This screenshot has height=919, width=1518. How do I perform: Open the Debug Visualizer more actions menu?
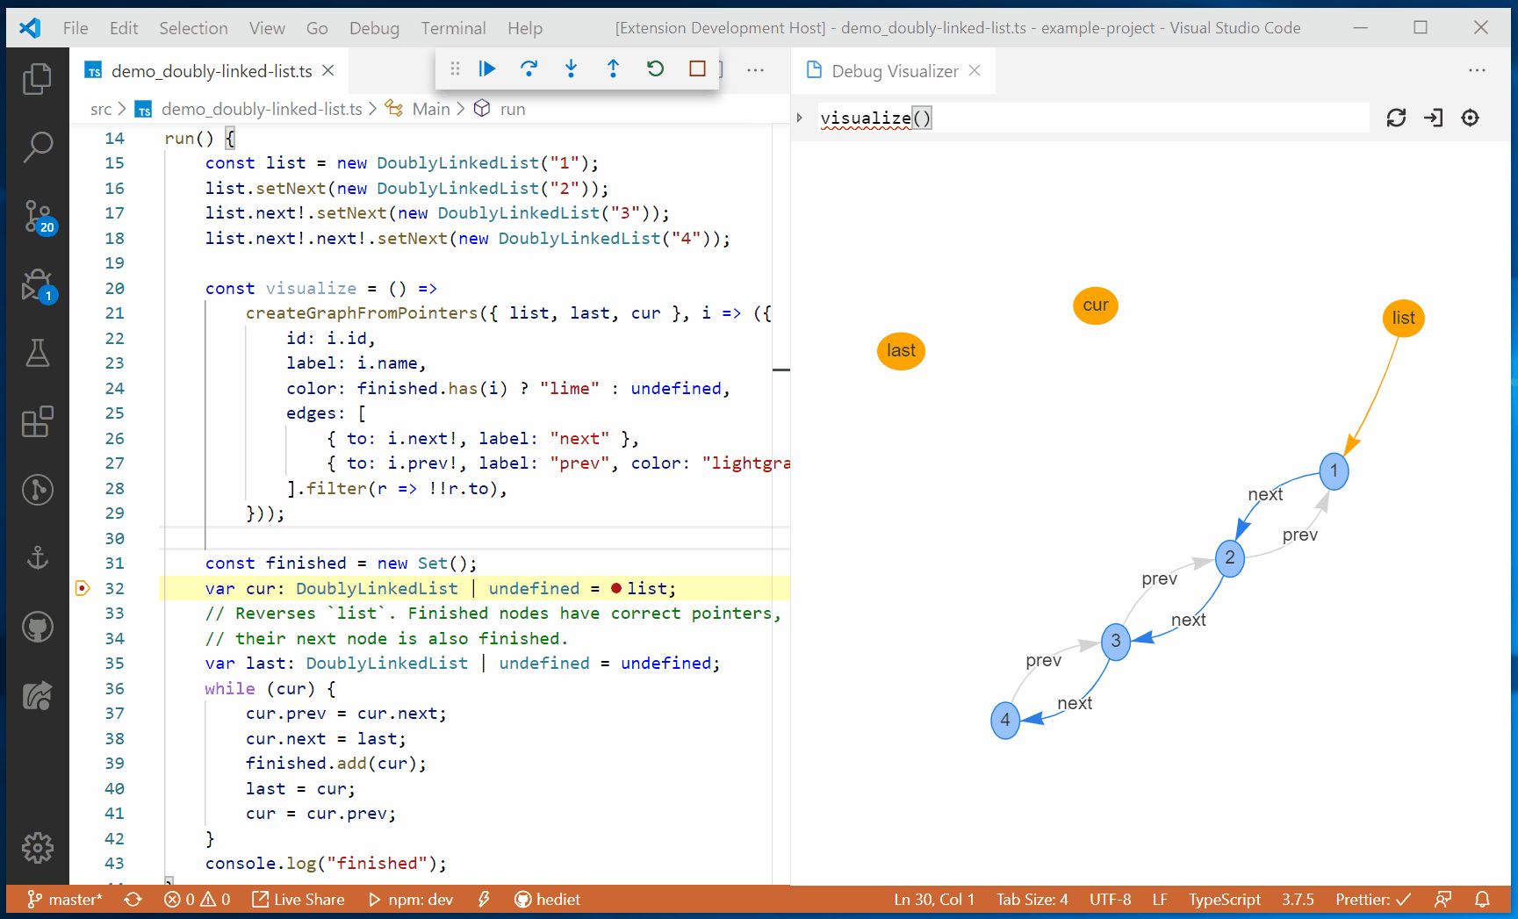(x=1477, y=70)
